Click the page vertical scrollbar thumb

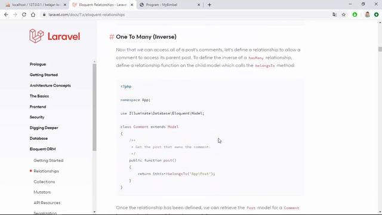coord(380,49)
